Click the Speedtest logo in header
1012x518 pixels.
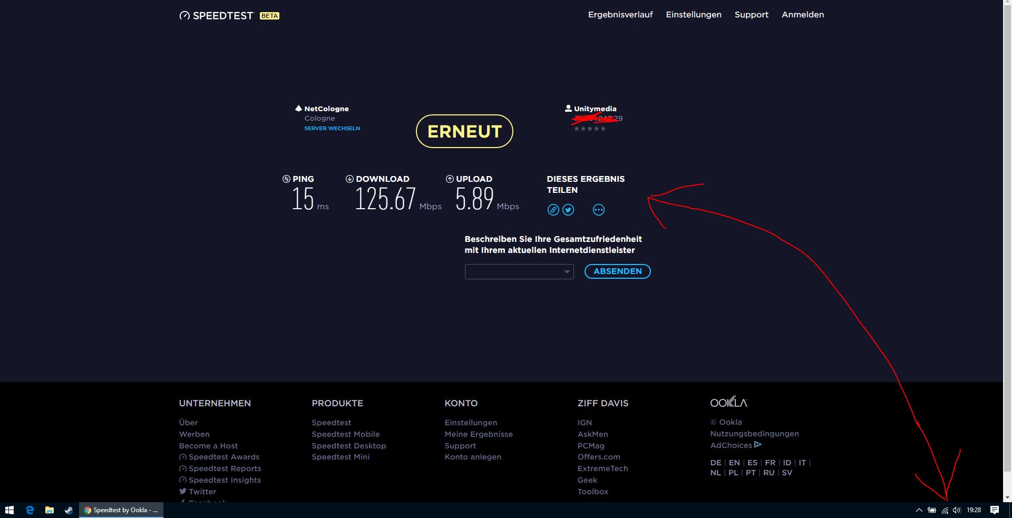pos(216,15)
